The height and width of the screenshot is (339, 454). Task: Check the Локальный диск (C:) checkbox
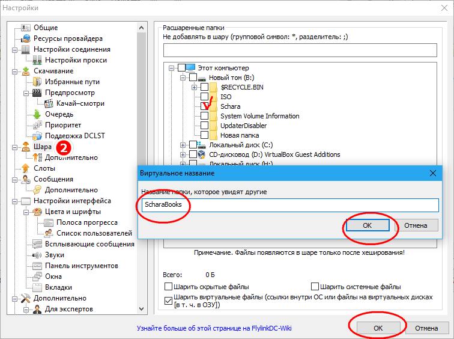click(193, 145)
